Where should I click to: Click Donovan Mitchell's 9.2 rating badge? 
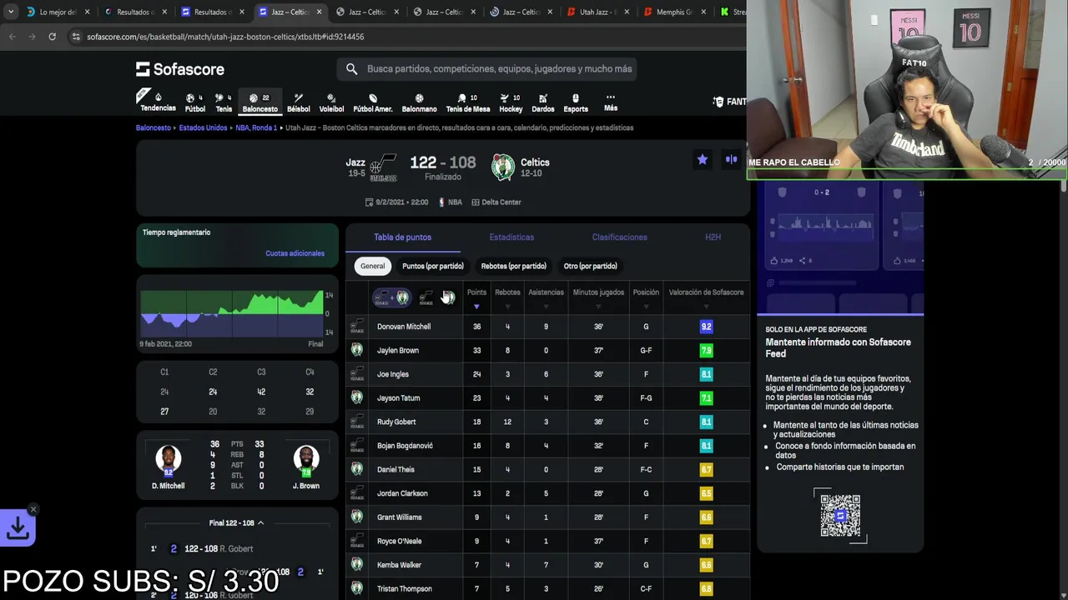(706, 327)
